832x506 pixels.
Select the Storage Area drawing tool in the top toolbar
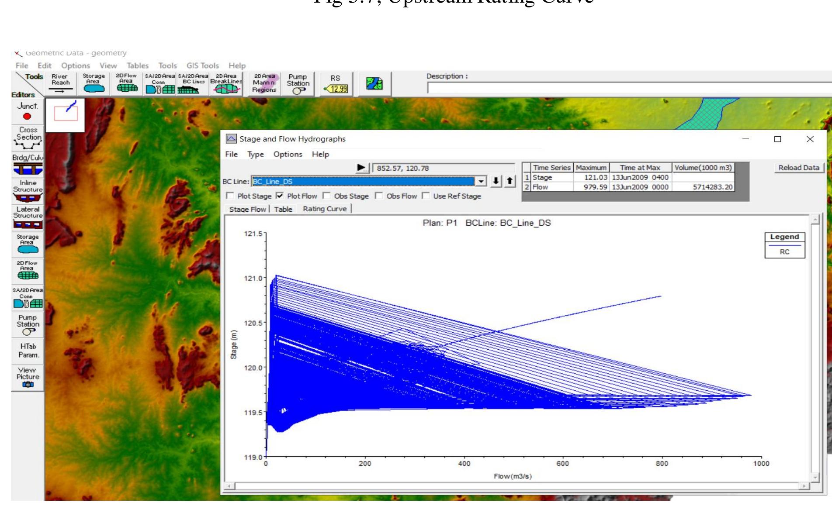[x=94, y=84]
